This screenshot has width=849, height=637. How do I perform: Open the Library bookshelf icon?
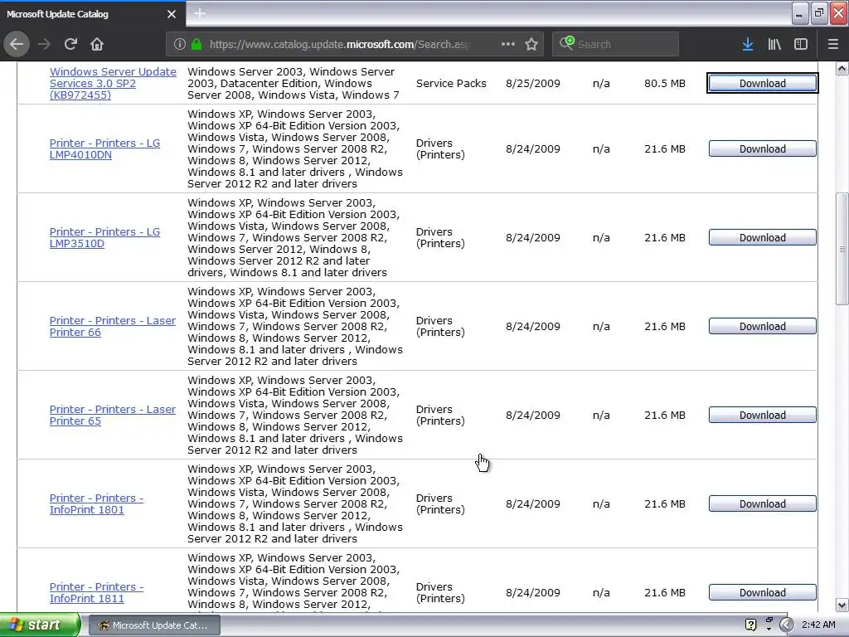pos(774,44)
